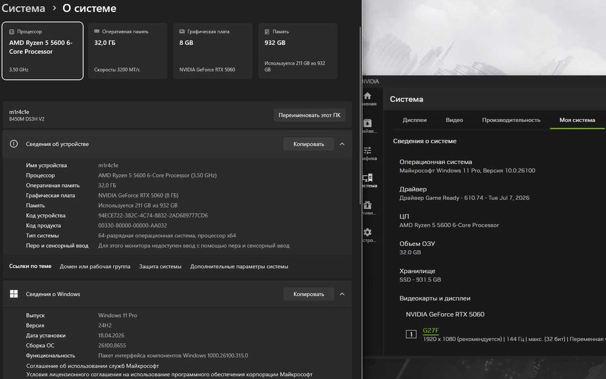The height and width of the screenshot is (379, 606).
Task: Switch to the Видео tab
Action: (x=454, y=120)
